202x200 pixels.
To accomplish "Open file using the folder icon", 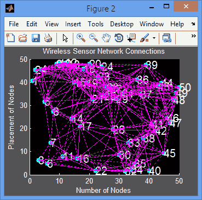I will click(23, 38).
